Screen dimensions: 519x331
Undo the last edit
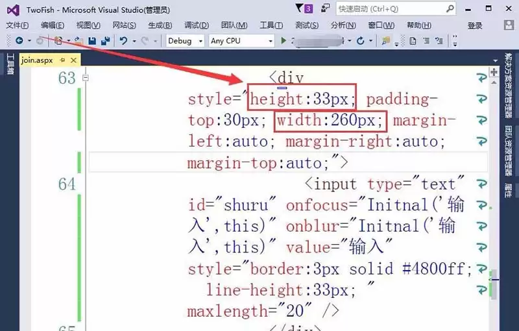(123, 41)
